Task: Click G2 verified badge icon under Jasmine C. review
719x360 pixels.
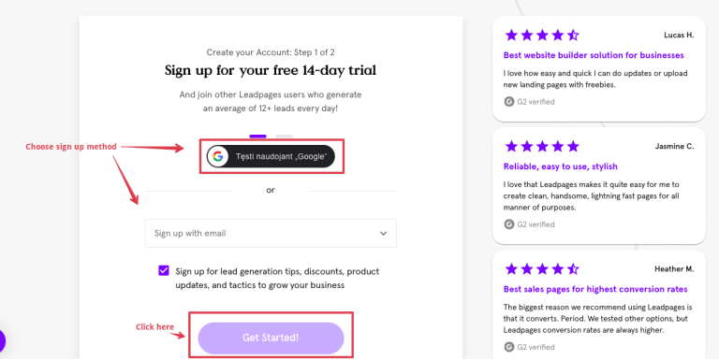Action: (509, 224)
